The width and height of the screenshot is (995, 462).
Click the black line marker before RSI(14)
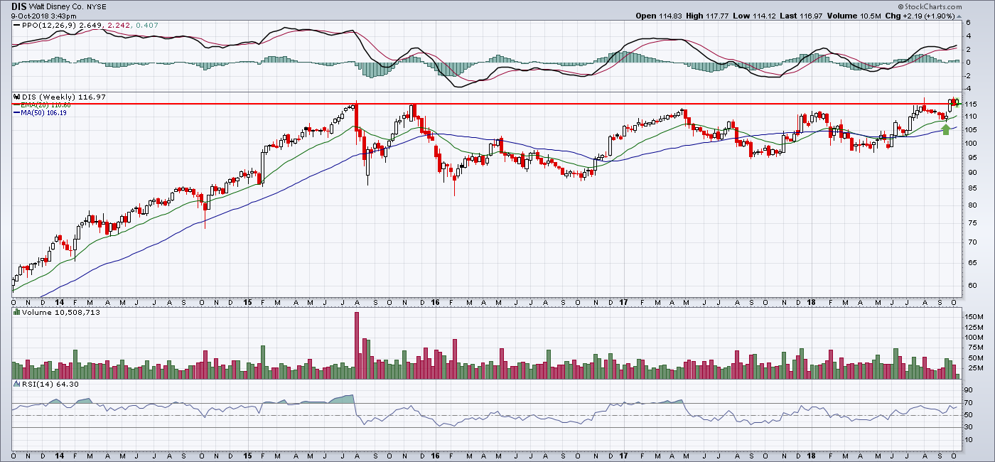tap(16, 385)
